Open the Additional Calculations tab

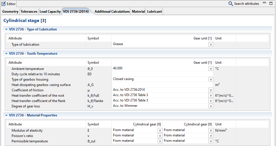point(112,12)
